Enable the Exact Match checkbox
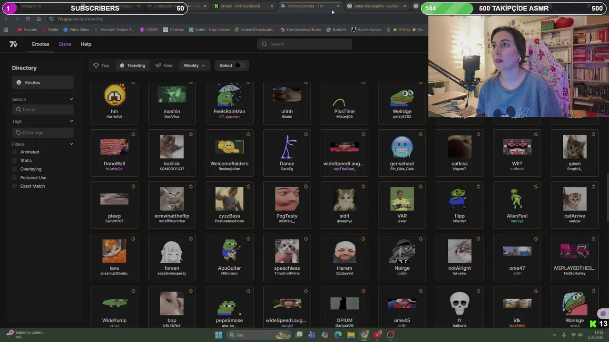The width and height of the screenshot is (609, 342). [x=15, y=186]
